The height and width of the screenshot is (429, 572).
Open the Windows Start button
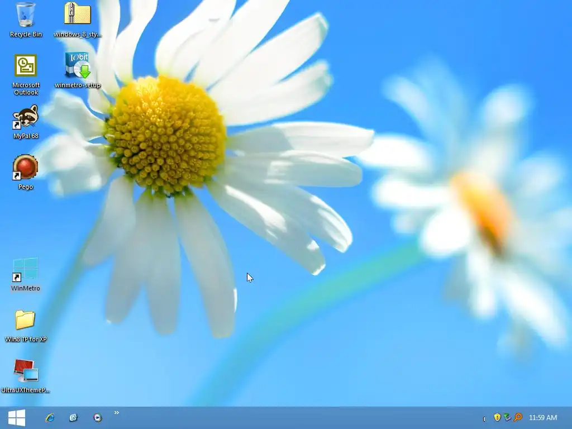click(17, 418)
